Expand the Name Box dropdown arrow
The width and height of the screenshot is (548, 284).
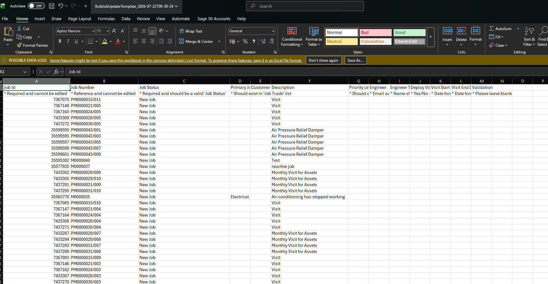(x=25, y=72)
